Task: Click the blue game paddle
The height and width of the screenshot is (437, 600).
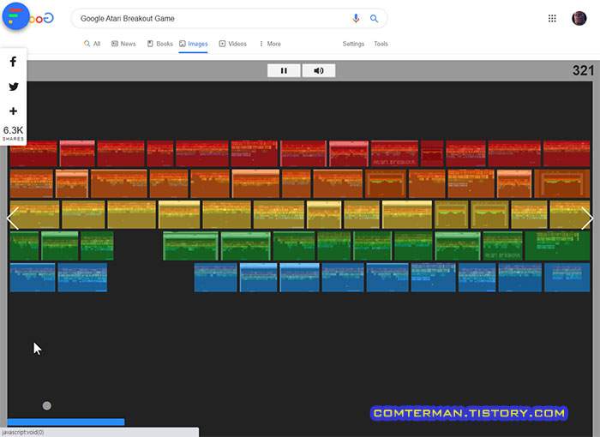Action: tap(66, 422)
